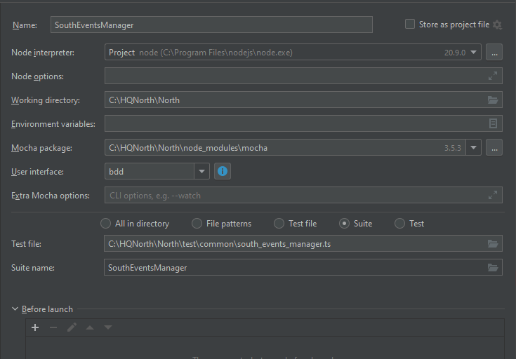
Task: Click the Test file path field
Action: click(303, 243)
